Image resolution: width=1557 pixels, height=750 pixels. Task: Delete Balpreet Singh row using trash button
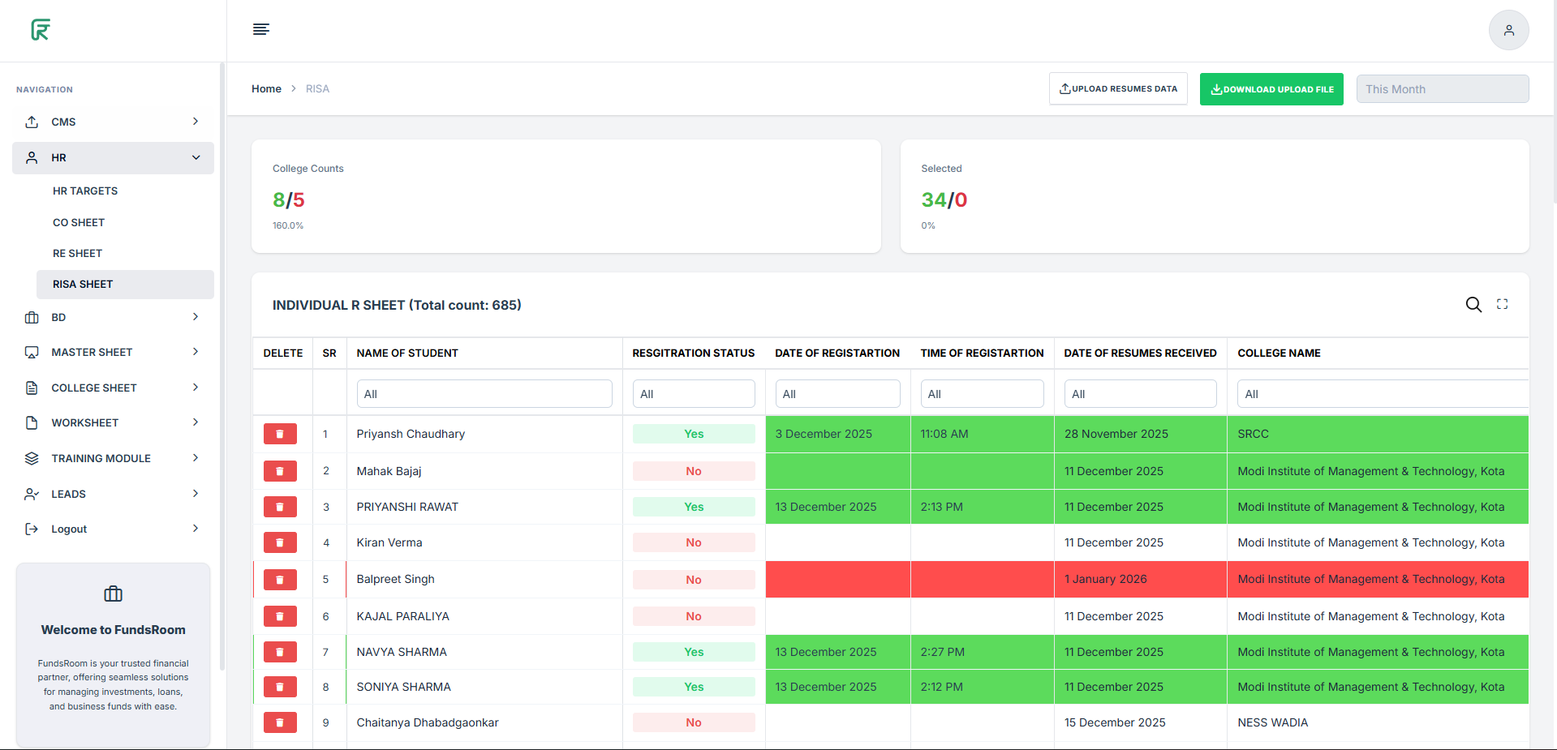(280, 580)
